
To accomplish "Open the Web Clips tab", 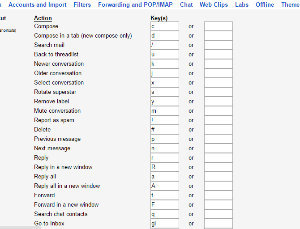I will point(214,5).
